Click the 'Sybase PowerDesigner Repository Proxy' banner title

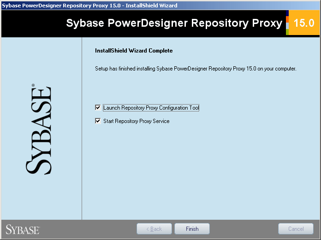click(174, 23)
